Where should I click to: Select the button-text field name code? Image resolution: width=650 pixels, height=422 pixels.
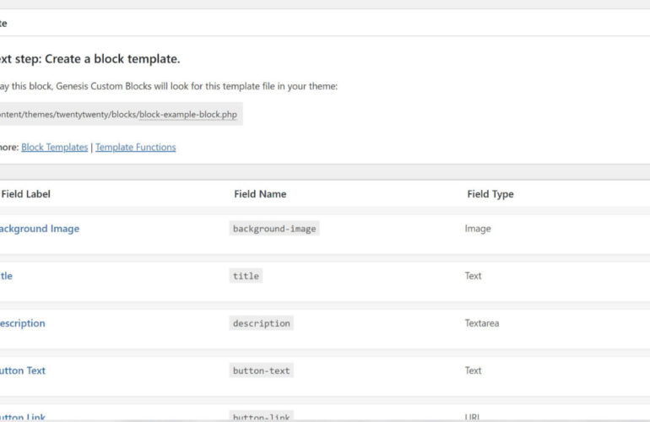coord(261,371)
